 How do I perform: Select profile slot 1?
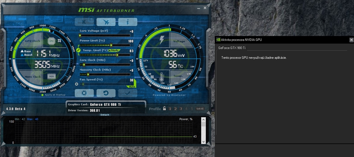(x=170, y=109)
